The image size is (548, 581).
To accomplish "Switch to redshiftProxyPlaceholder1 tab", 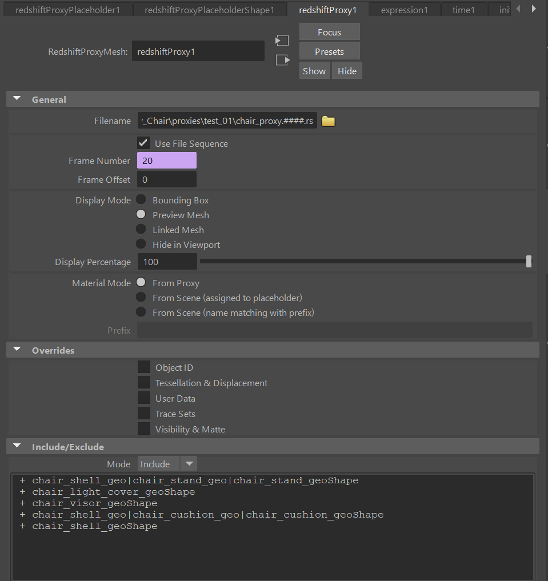I will pyautogui.click(x=68, y=10).
